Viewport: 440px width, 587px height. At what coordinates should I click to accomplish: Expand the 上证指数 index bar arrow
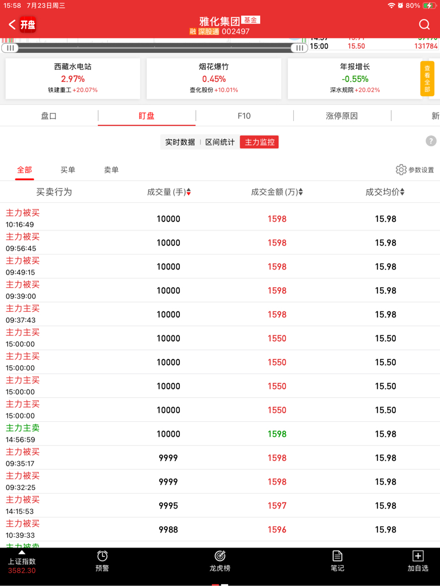click(22, 553)
